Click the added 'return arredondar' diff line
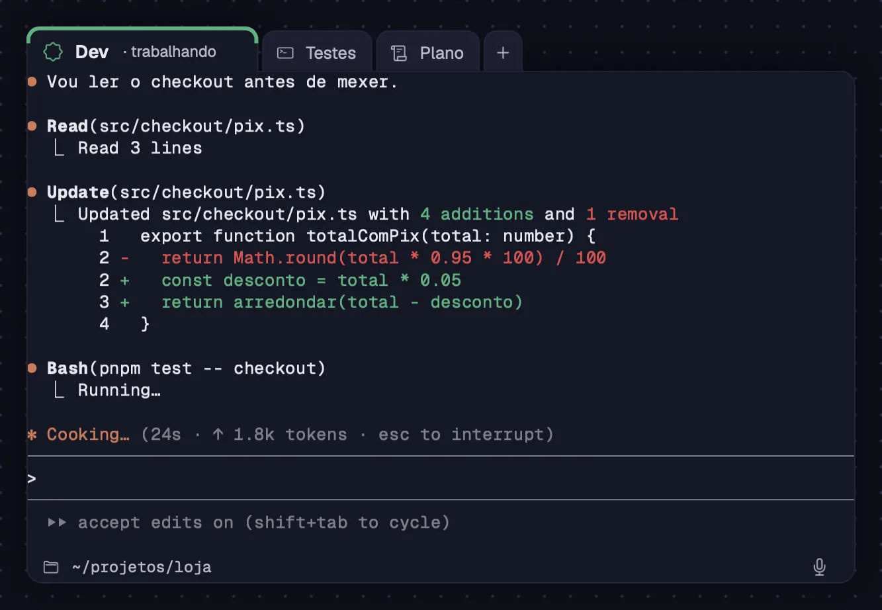 point(311,302)
